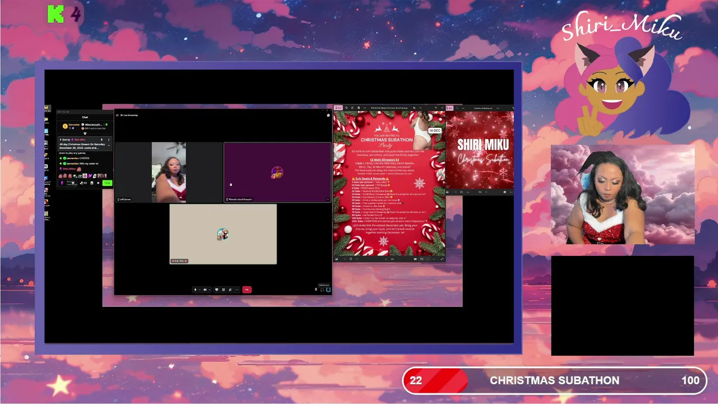
Task: Click the Chat header title
Action: (x=85, y=117)
